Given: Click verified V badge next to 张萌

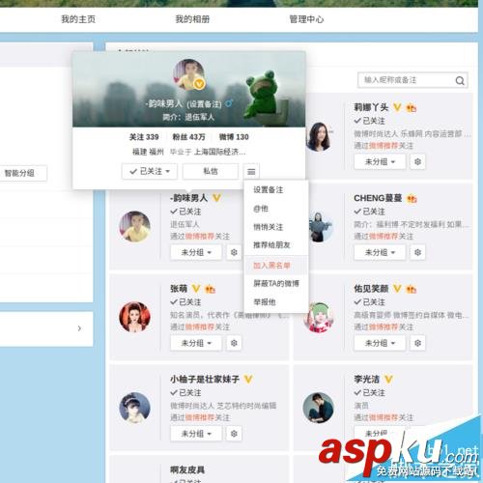Looking at the screenshot, I should click(x=196, y=289).
